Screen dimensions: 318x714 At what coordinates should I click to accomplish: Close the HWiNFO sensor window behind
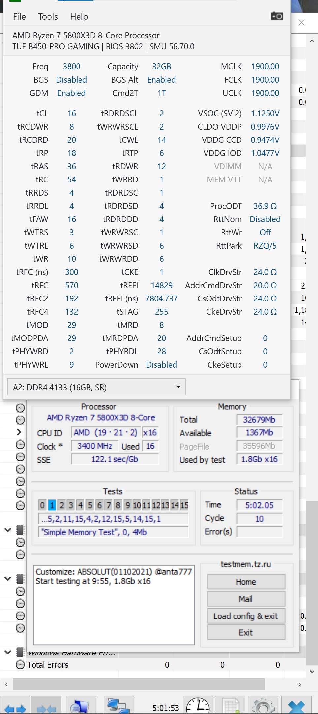[302, 22]
